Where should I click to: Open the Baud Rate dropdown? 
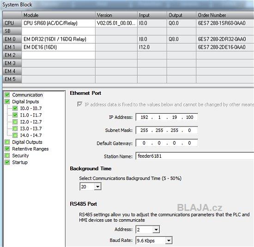[x=169, y=241]
